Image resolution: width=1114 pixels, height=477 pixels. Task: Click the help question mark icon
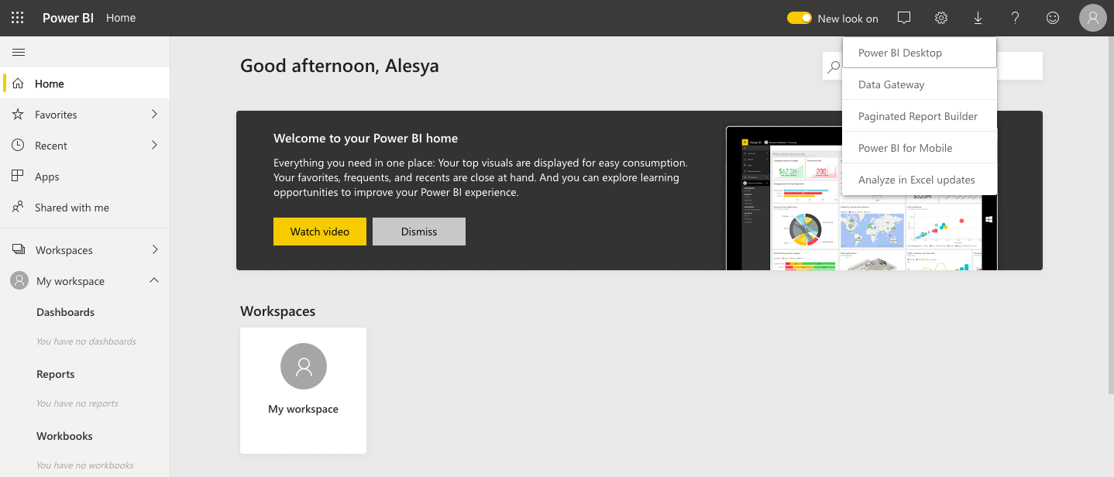1015,17
